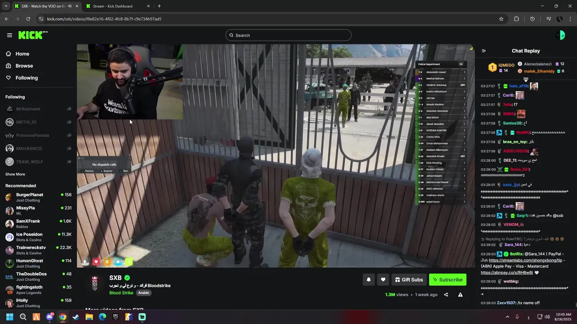Image resolution: width=577 pixels, height=324 pixels.
Task: Open Trainwreckstv recommended channel
Action: click(38, 250)
